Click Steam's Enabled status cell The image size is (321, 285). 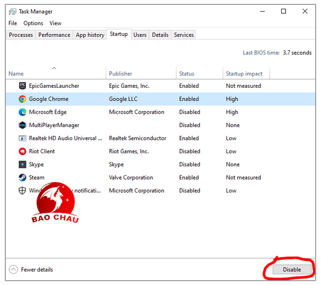click(x=189, y=177)
